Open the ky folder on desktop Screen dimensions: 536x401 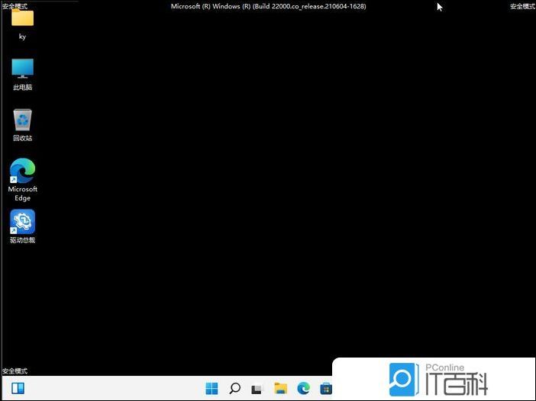click(23, 18)
